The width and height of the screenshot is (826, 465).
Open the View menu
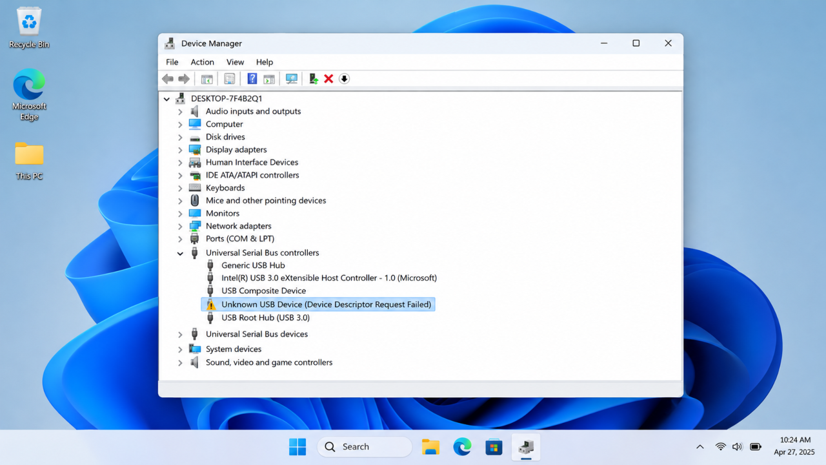click(x=235, y=62)
